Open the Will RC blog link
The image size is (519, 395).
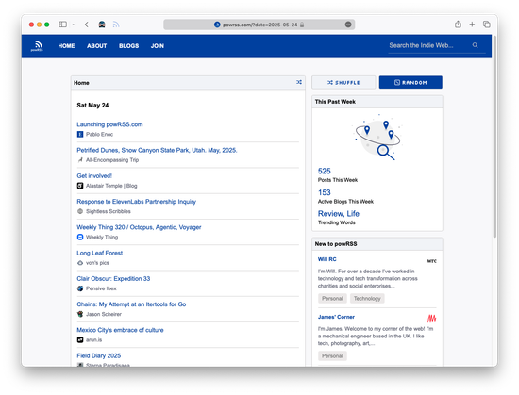pos(327,259)
